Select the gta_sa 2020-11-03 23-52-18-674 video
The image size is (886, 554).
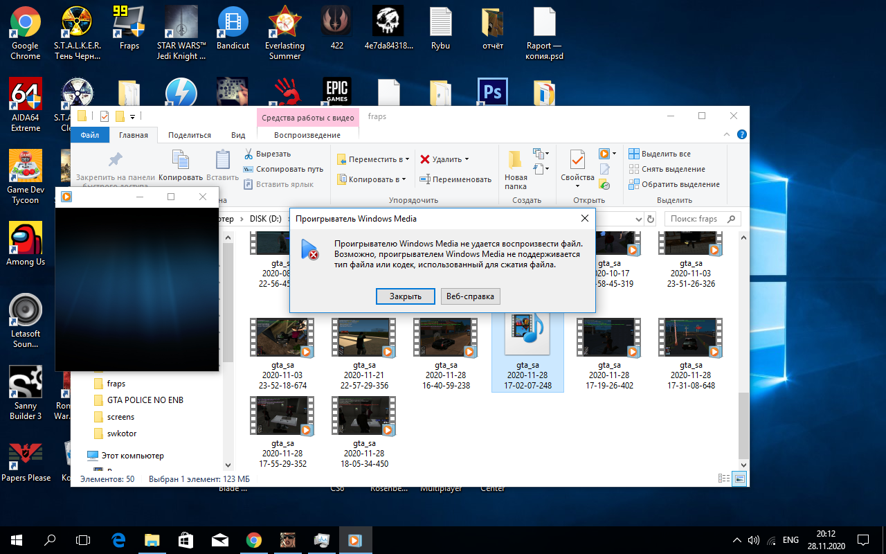click(282, 355)
